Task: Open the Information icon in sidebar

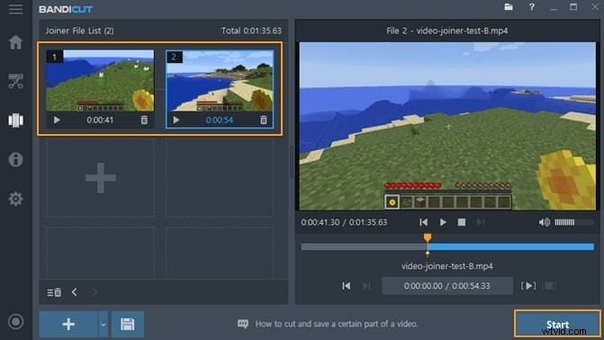Action: (x=16, y=159)
